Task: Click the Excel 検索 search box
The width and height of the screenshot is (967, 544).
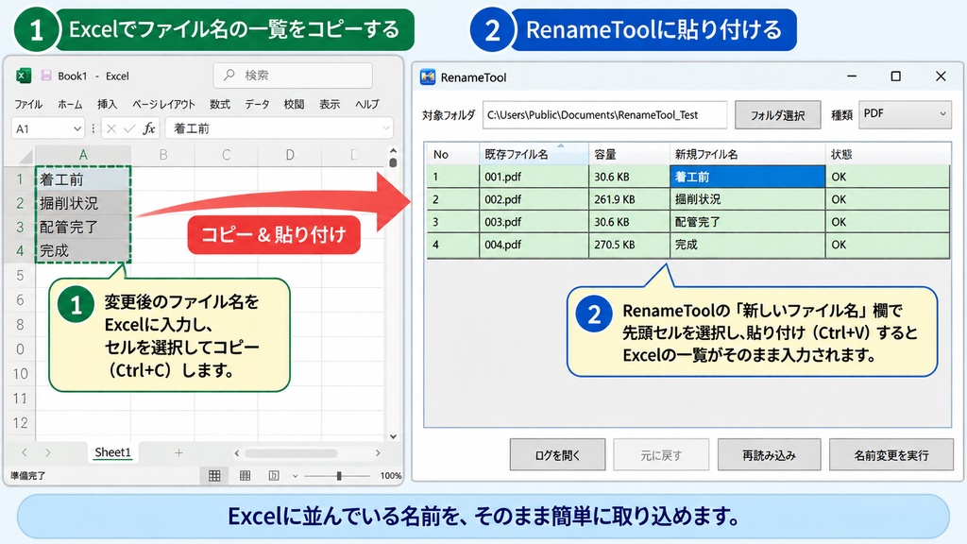Action: [x=293, y=75]
